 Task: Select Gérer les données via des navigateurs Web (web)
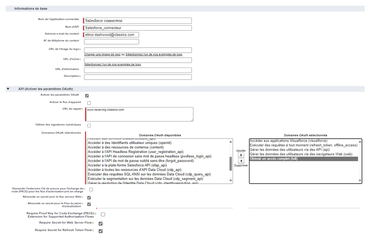click(301, 154)
